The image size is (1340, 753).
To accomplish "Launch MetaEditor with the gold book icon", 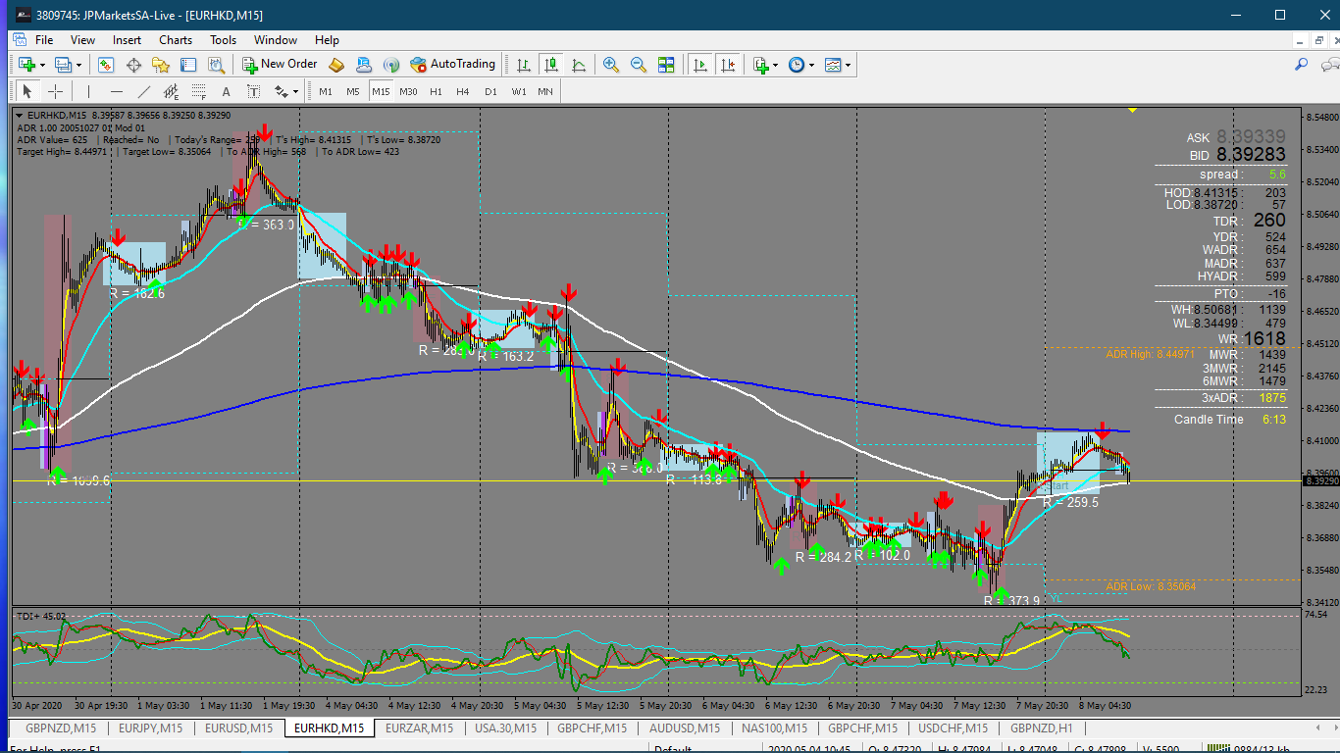I will point(336,65).
